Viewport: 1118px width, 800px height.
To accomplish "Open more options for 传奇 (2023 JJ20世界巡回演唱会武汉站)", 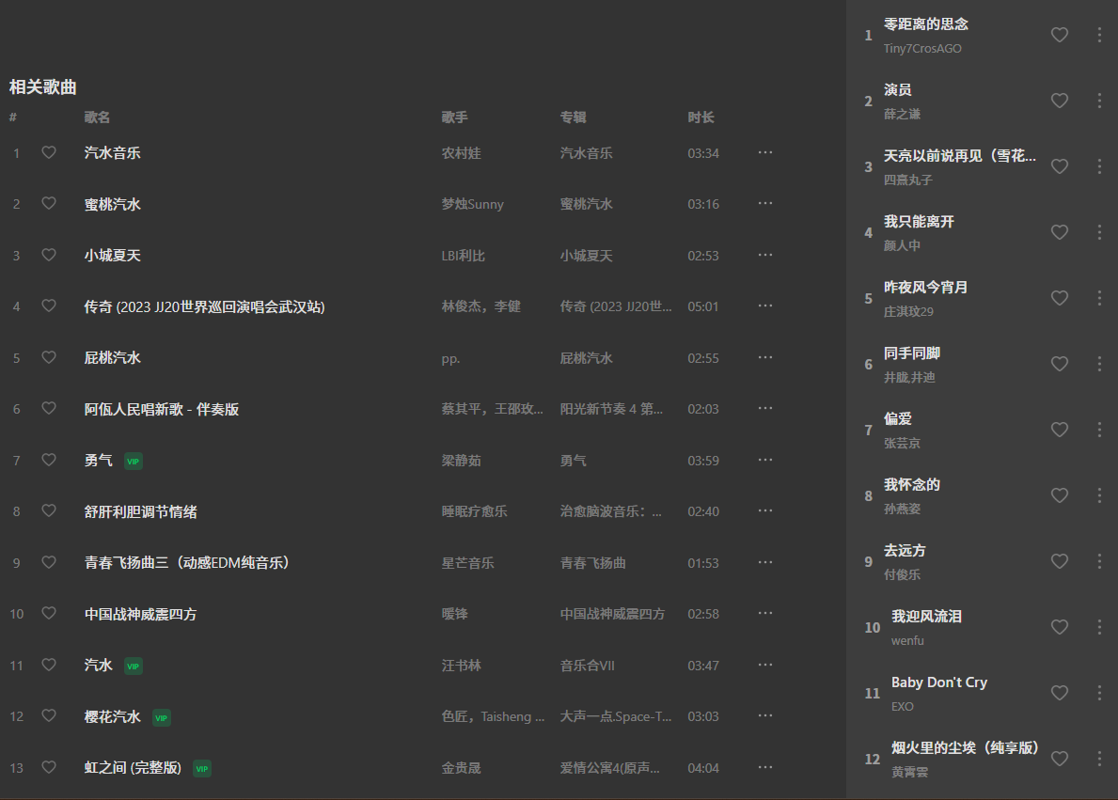I will click(x=764, y=306).
